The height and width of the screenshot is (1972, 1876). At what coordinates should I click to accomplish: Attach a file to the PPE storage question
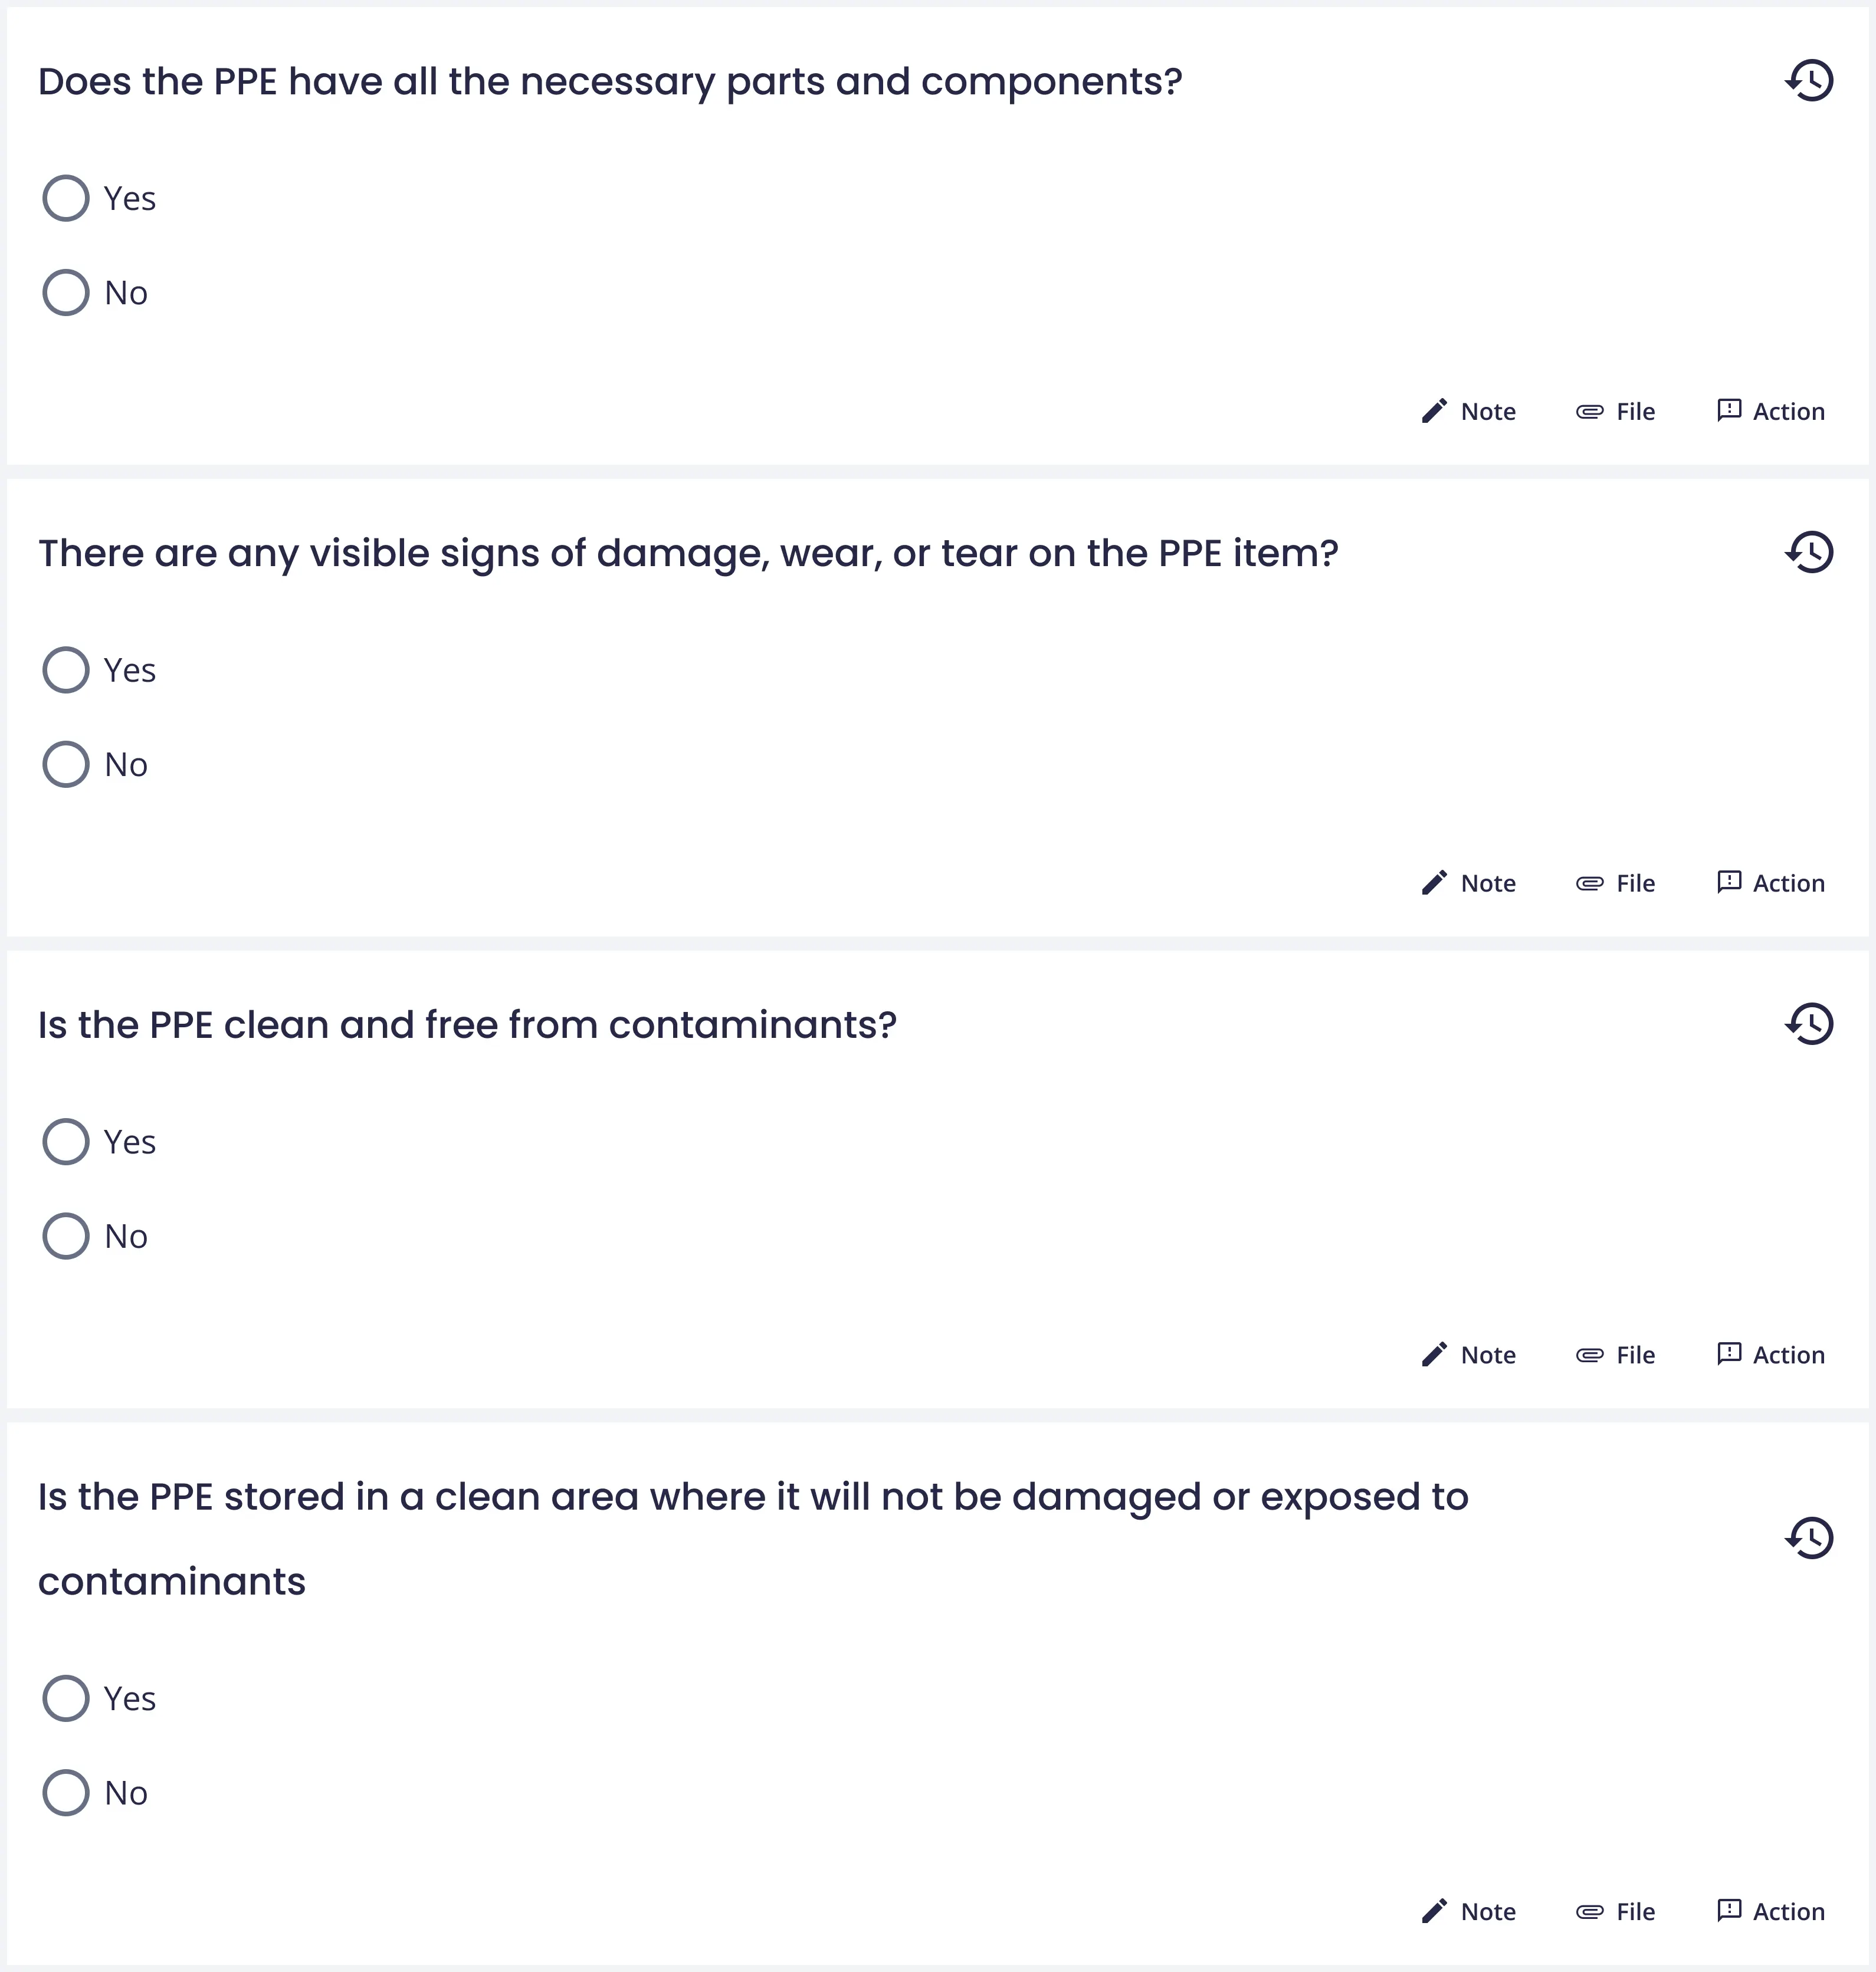(x=1615, y=1912)
